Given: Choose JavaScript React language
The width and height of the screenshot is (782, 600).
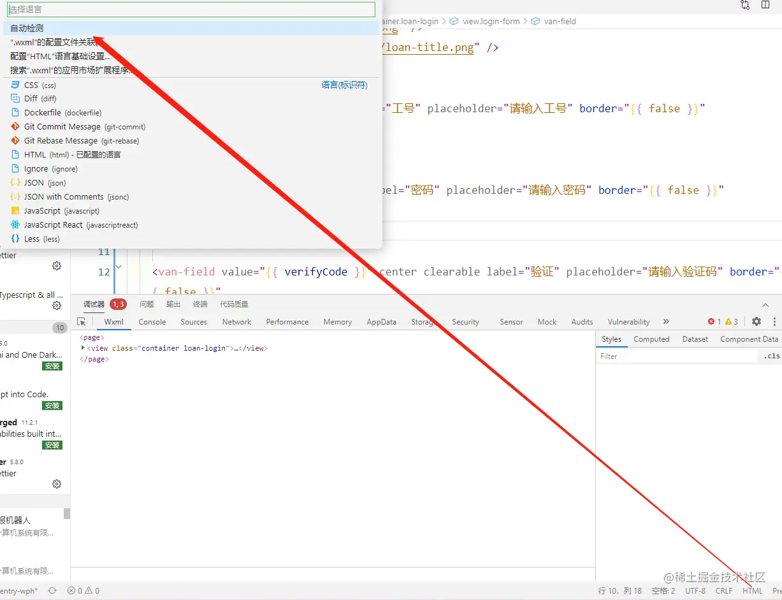Looking at the screenshot, I should [191, 225].
